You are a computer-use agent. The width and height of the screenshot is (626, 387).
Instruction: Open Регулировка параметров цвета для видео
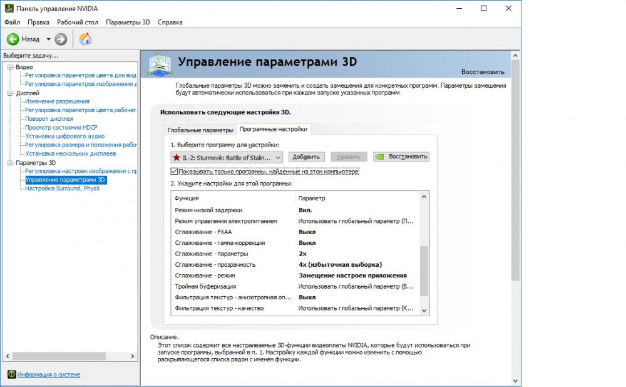click(x=81, y=75)
